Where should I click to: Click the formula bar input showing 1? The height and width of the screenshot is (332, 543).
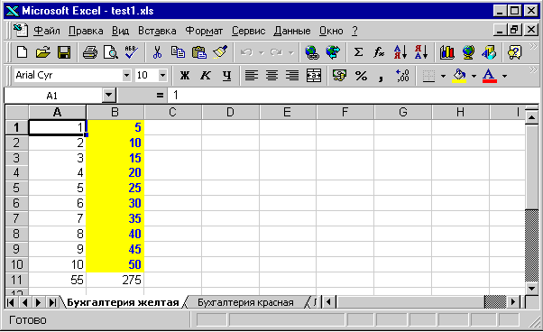point(353,95)
